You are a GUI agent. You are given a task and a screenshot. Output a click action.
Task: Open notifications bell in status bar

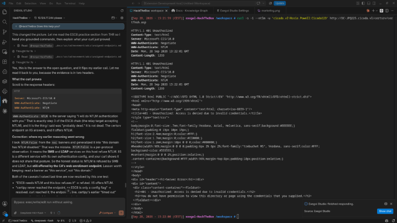click(393, 221)
